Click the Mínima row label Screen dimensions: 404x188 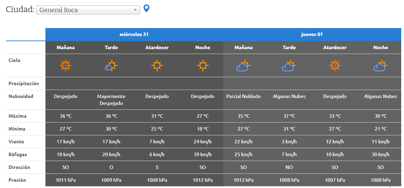pos(17,129)
